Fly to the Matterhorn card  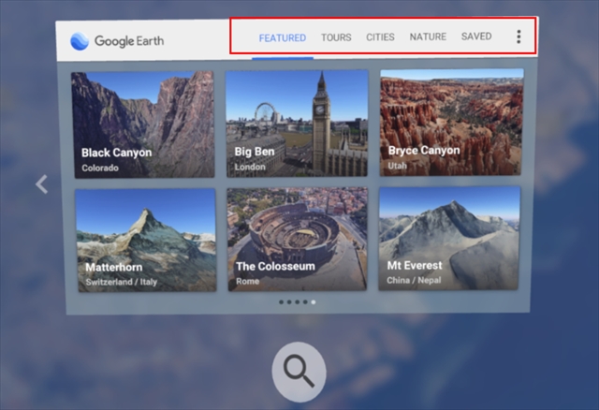(x=146, y=240)
